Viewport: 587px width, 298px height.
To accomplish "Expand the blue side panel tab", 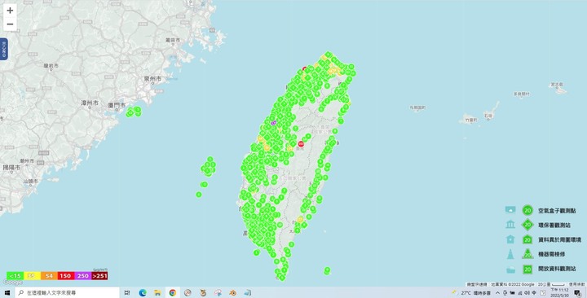I will (4, 49).
